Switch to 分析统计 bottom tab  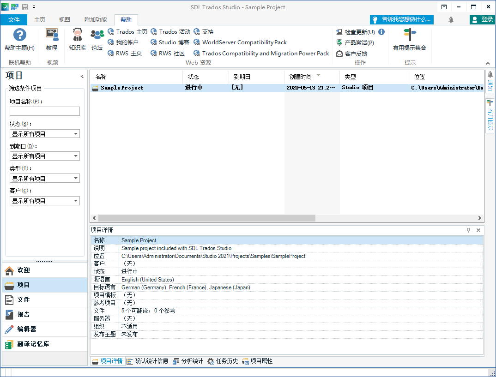coord(188,361)
